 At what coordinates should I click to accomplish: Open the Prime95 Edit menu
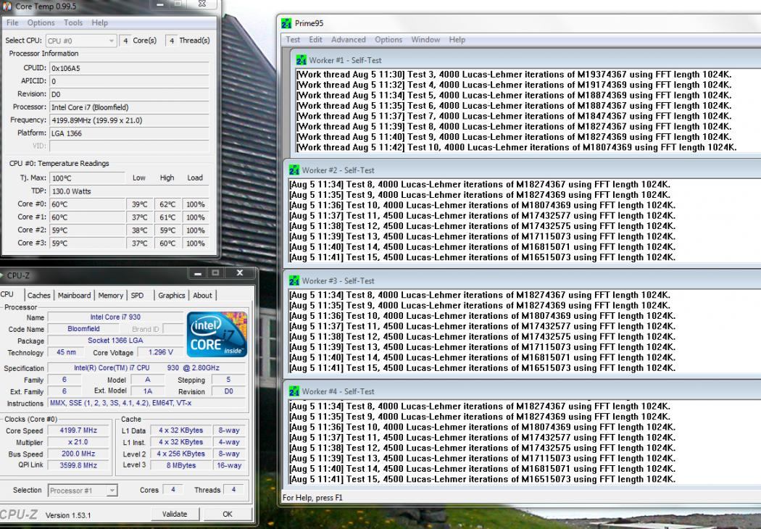[315, 40]
